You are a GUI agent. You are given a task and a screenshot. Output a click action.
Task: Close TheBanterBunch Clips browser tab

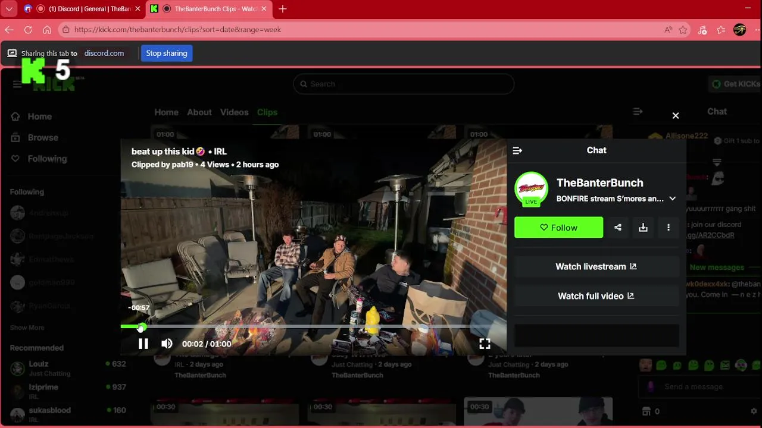264,9
